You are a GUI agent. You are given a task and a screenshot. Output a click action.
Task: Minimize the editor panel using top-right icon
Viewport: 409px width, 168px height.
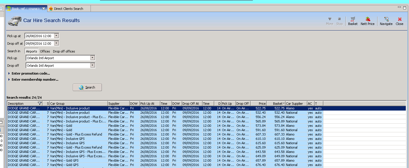point(399,8)
